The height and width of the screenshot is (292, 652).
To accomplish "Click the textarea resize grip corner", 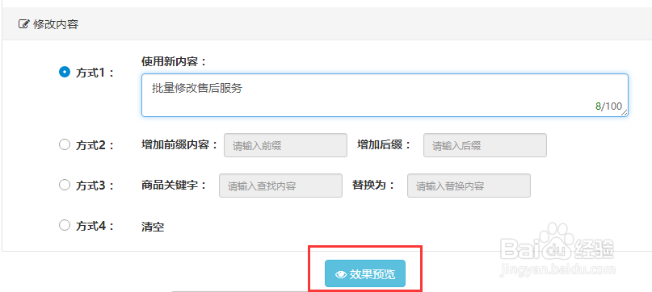I will (x=625, y=113).
